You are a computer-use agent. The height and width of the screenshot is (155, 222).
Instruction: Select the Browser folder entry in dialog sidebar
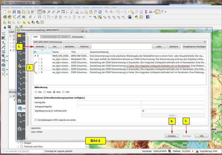[x=21, y=36]
